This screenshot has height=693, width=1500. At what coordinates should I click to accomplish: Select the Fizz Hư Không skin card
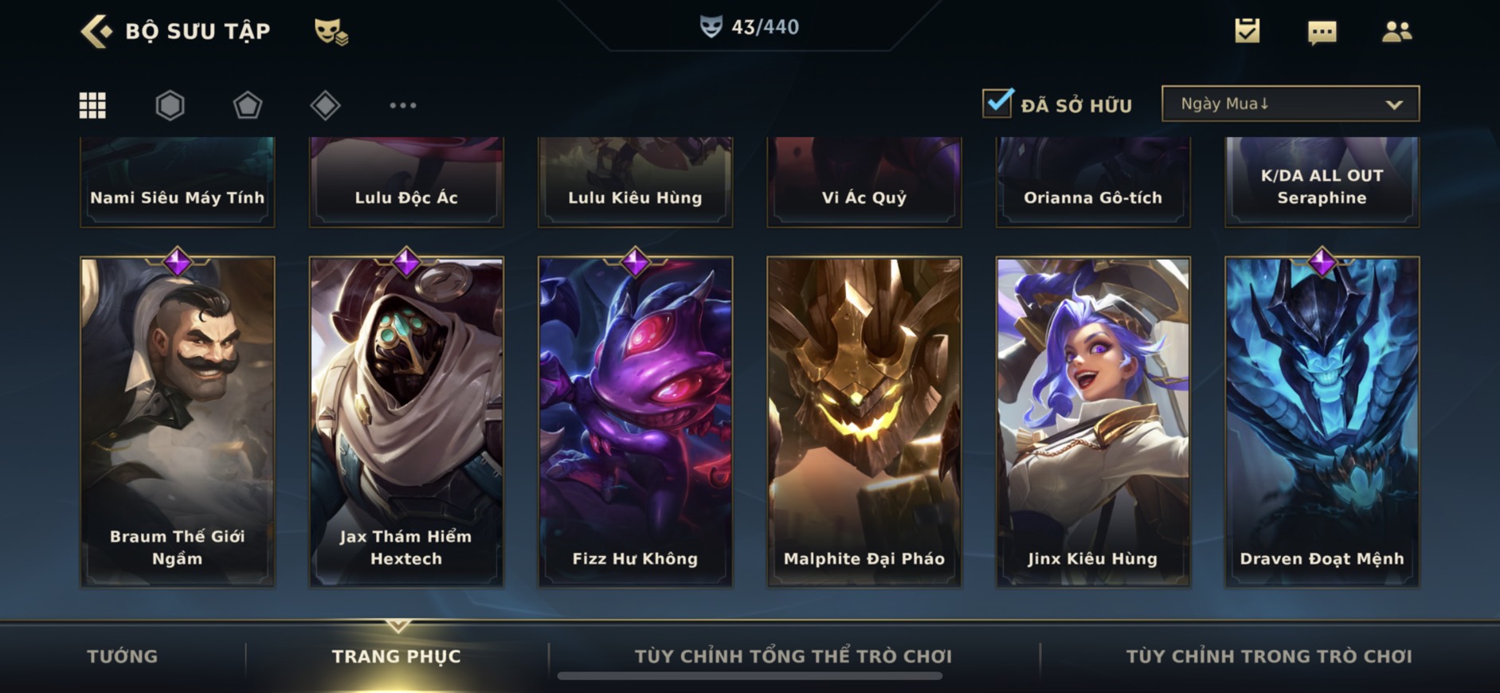[x=635, y=421]
